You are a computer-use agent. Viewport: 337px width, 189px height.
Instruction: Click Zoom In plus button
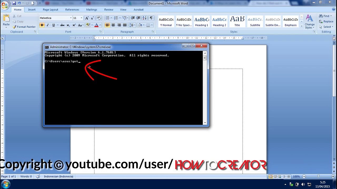click(333, 177)
